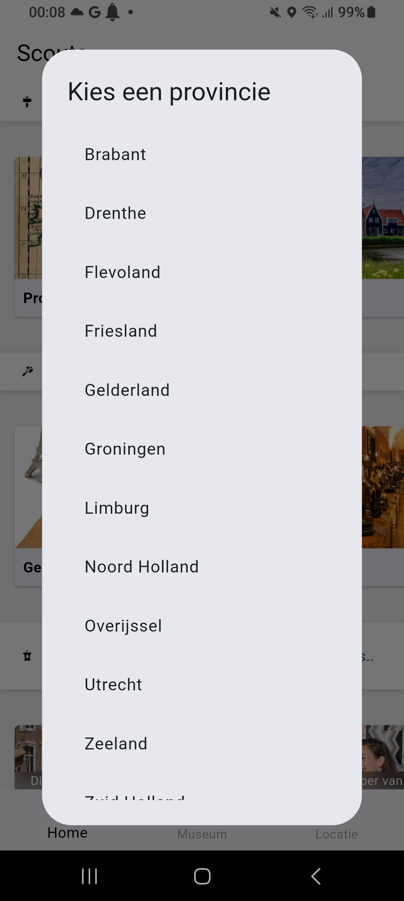Screen dimensions: 404x901
Task: Switch to the Museum tab
Action: click(202, 834)
